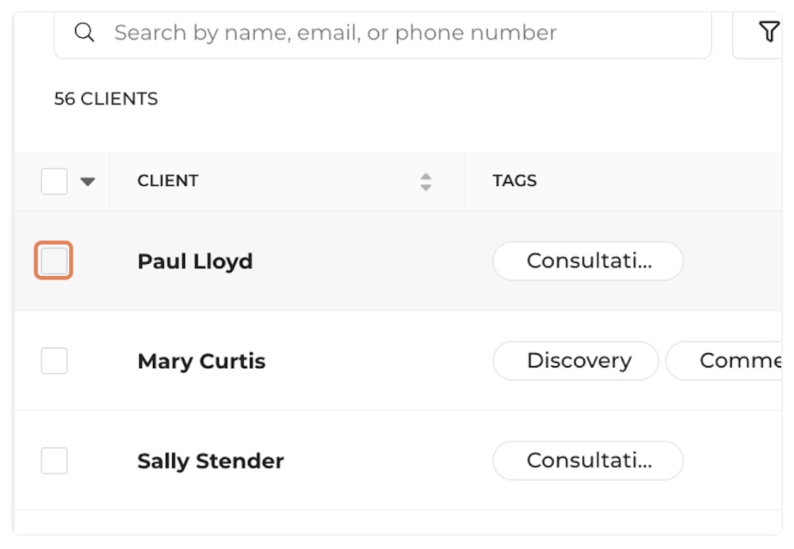Open Paul Lloyd's client profile
Screen dimensions: 794x549
tap(195, 262)
